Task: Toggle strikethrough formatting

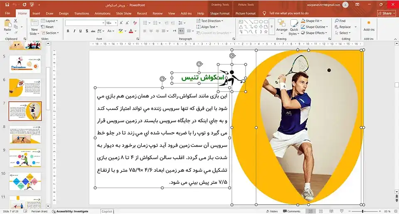Action: tap(93, 31)
